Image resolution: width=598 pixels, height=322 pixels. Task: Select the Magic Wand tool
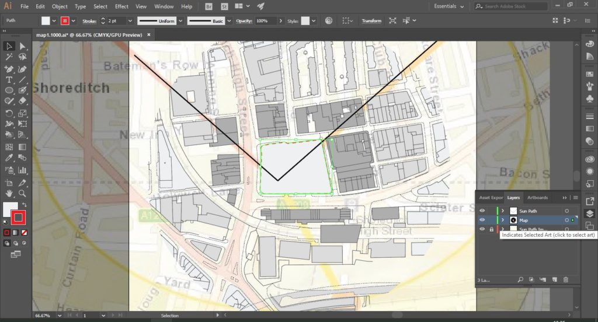point(9,57)
